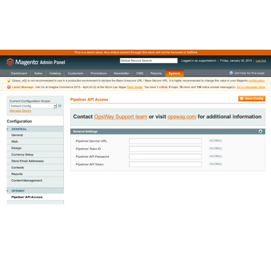Screen dimensions: 271x254
Task: Select Content Management in the sidebar
Action: [x=35, y=180]
